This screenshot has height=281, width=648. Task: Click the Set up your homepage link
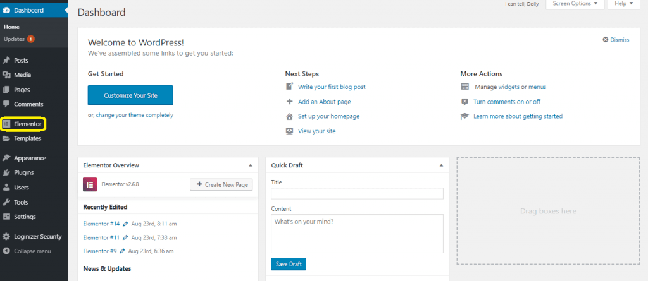pos(329,116)
